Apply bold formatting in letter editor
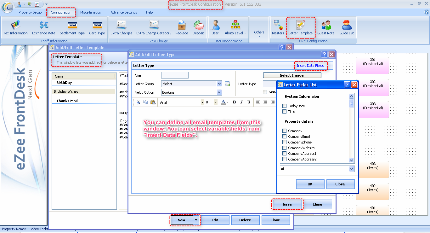430x233 pixels. (234, 102)
